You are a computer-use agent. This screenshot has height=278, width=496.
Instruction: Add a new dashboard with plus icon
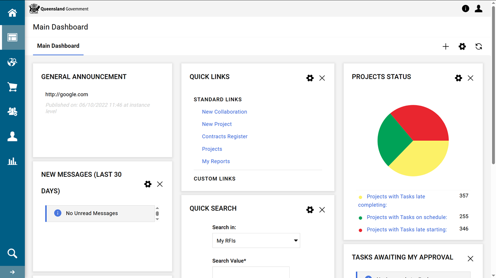tap(446, 47)
